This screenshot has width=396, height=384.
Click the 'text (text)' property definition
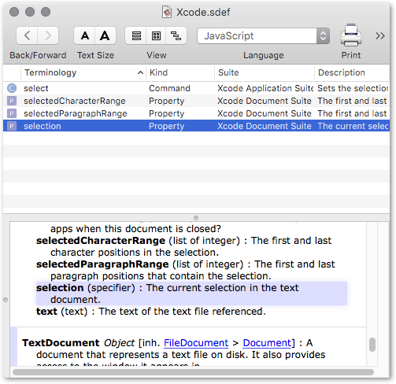coord(151,312)
